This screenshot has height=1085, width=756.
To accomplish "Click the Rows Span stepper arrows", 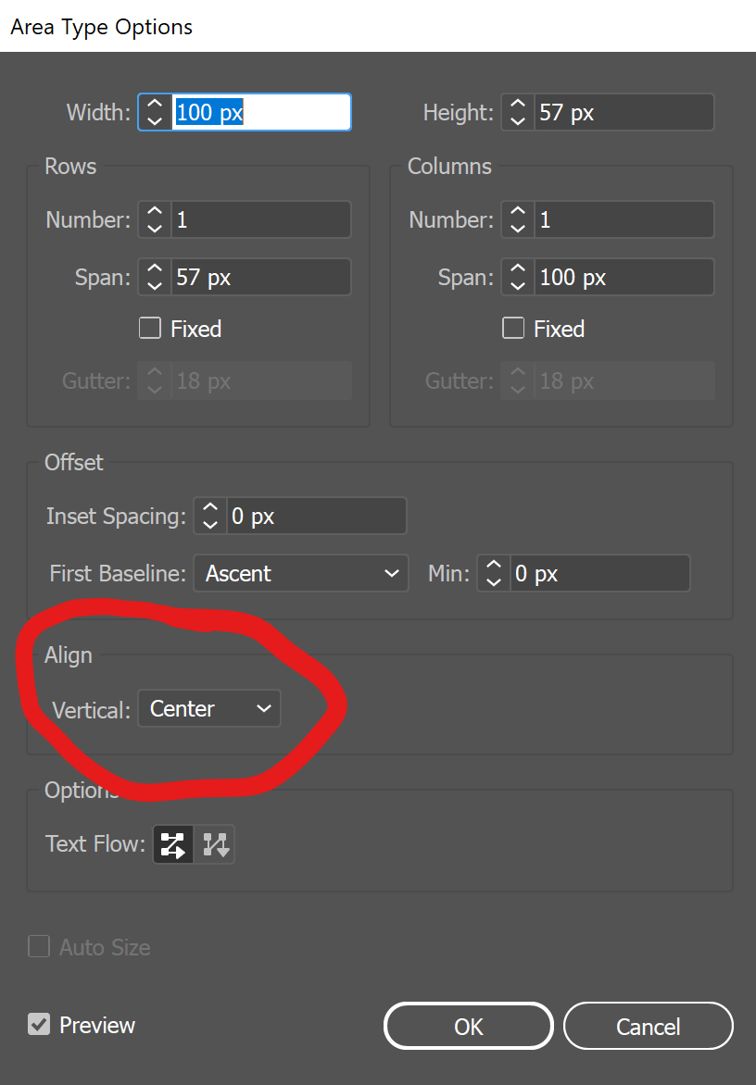I will point(155,277).
